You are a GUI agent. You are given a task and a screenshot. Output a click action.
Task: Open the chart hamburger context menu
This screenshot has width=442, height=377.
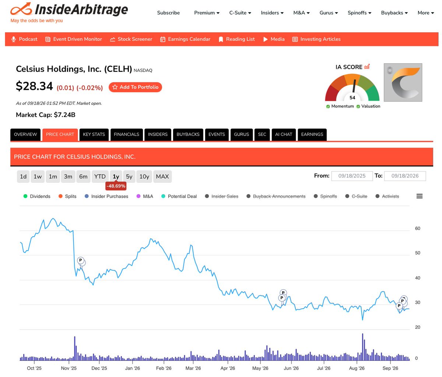(419, 196)
